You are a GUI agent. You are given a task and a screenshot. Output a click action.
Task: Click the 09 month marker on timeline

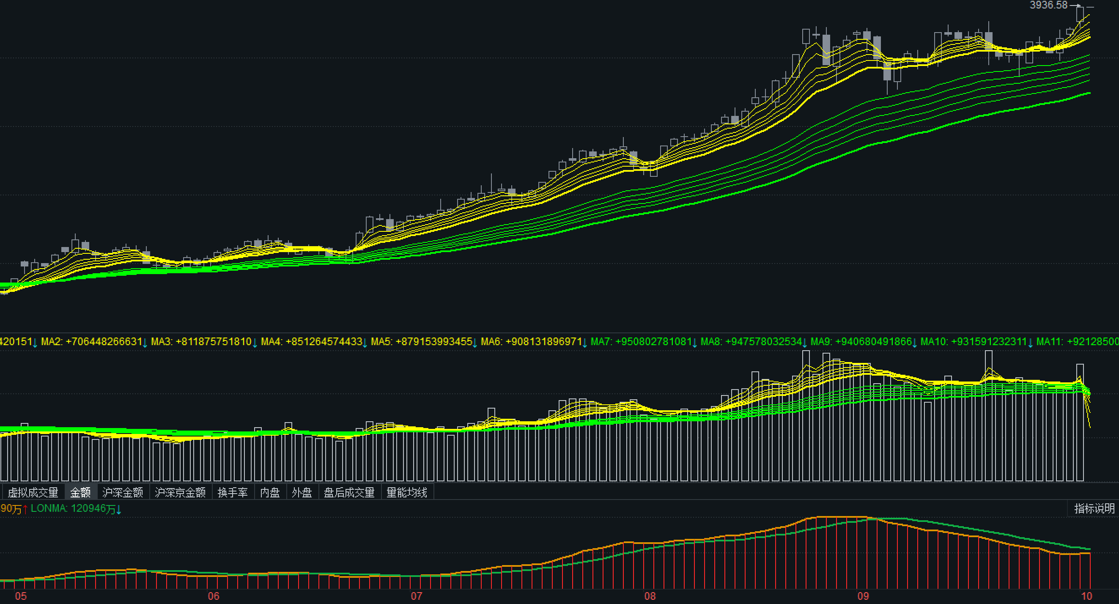coord(863,596)
